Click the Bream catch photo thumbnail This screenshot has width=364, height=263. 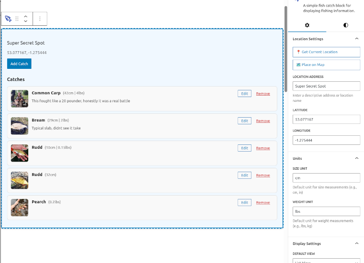point(20,126)
